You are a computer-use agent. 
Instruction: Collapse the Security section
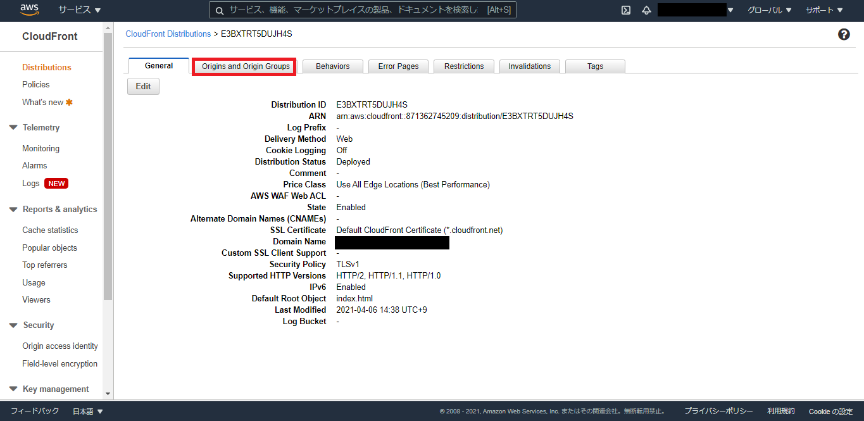point(13,325)
